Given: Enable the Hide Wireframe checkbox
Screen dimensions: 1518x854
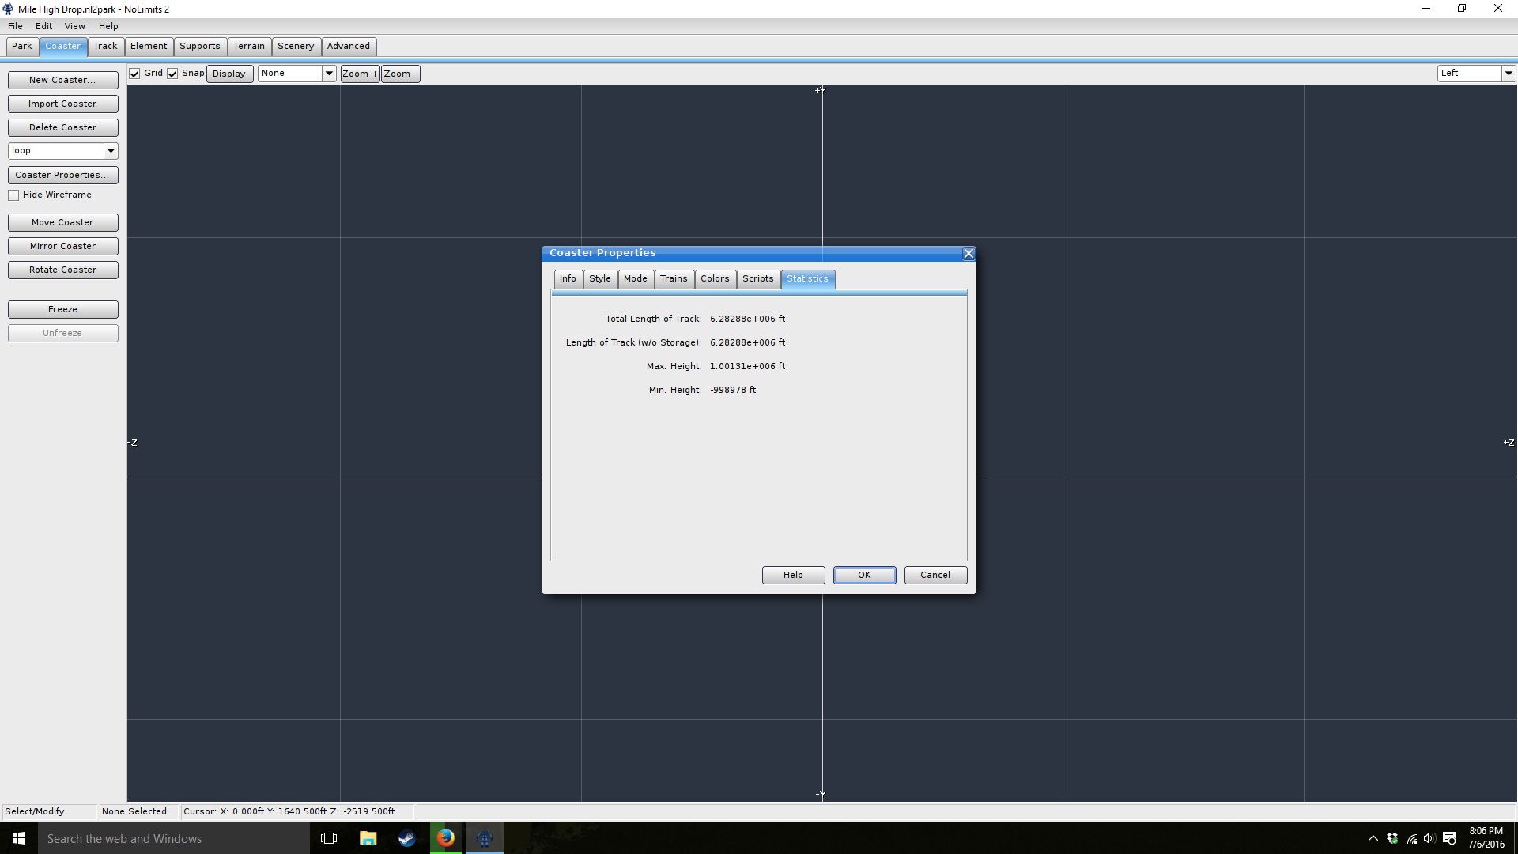Looking at the screenshot, I should pos(14,195).
